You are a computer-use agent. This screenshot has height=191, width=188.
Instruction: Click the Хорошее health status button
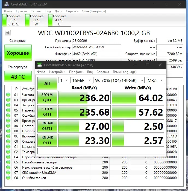click(18, 53)
